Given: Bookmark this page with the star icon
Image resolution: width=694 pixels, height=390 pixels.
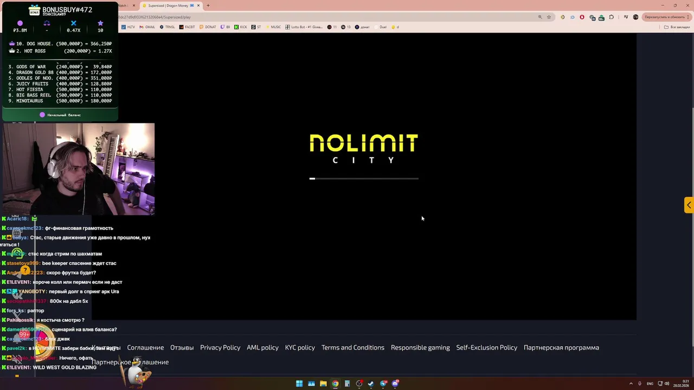Looking at the screenshot, I should click(x=549, y=17).
